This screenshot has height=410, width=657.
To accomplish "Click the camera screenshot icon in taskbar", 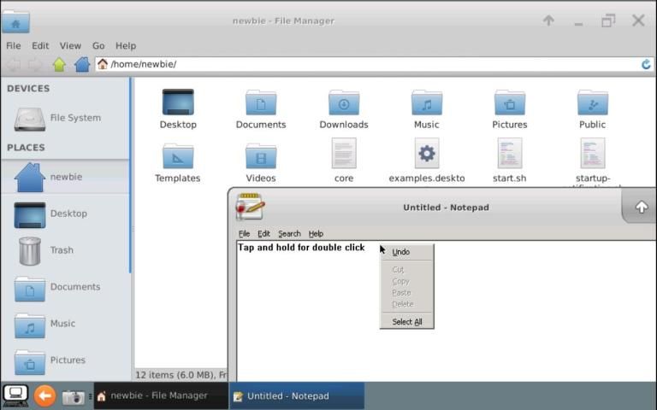I will click(x=73, y=396).
